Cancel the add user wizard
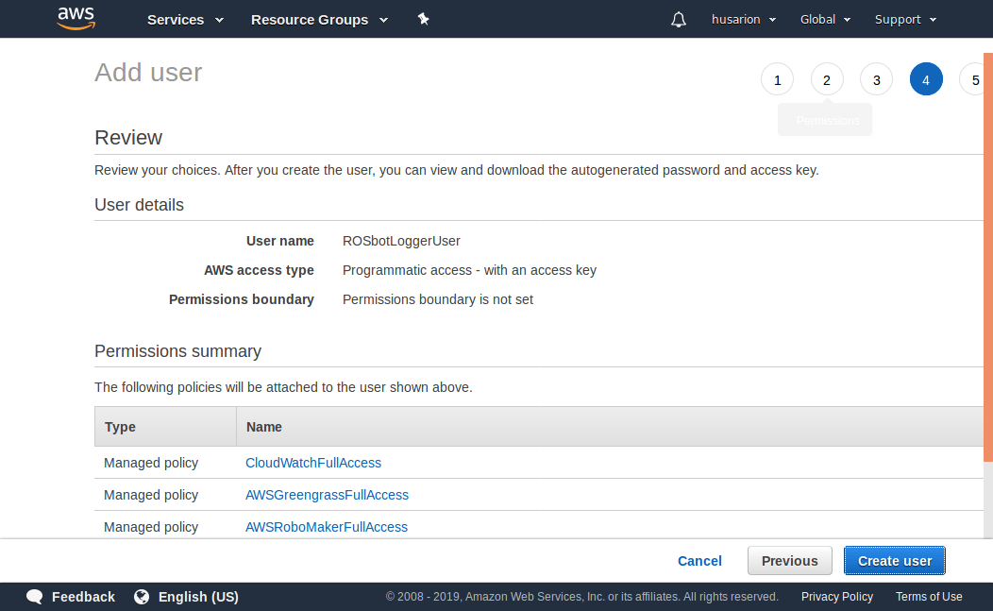Screen dimensions: 993x611 click(x=699, y=561)
